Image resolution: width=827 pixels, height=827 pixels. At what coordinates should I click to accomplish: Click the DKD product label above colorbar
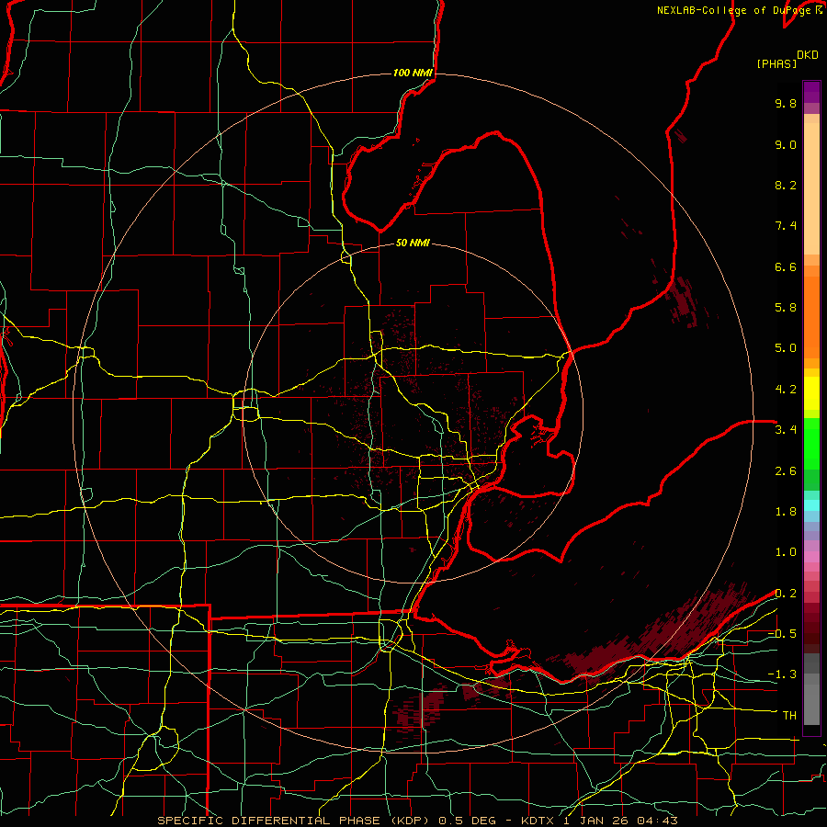pyautogui.click(x=807, y=55)
